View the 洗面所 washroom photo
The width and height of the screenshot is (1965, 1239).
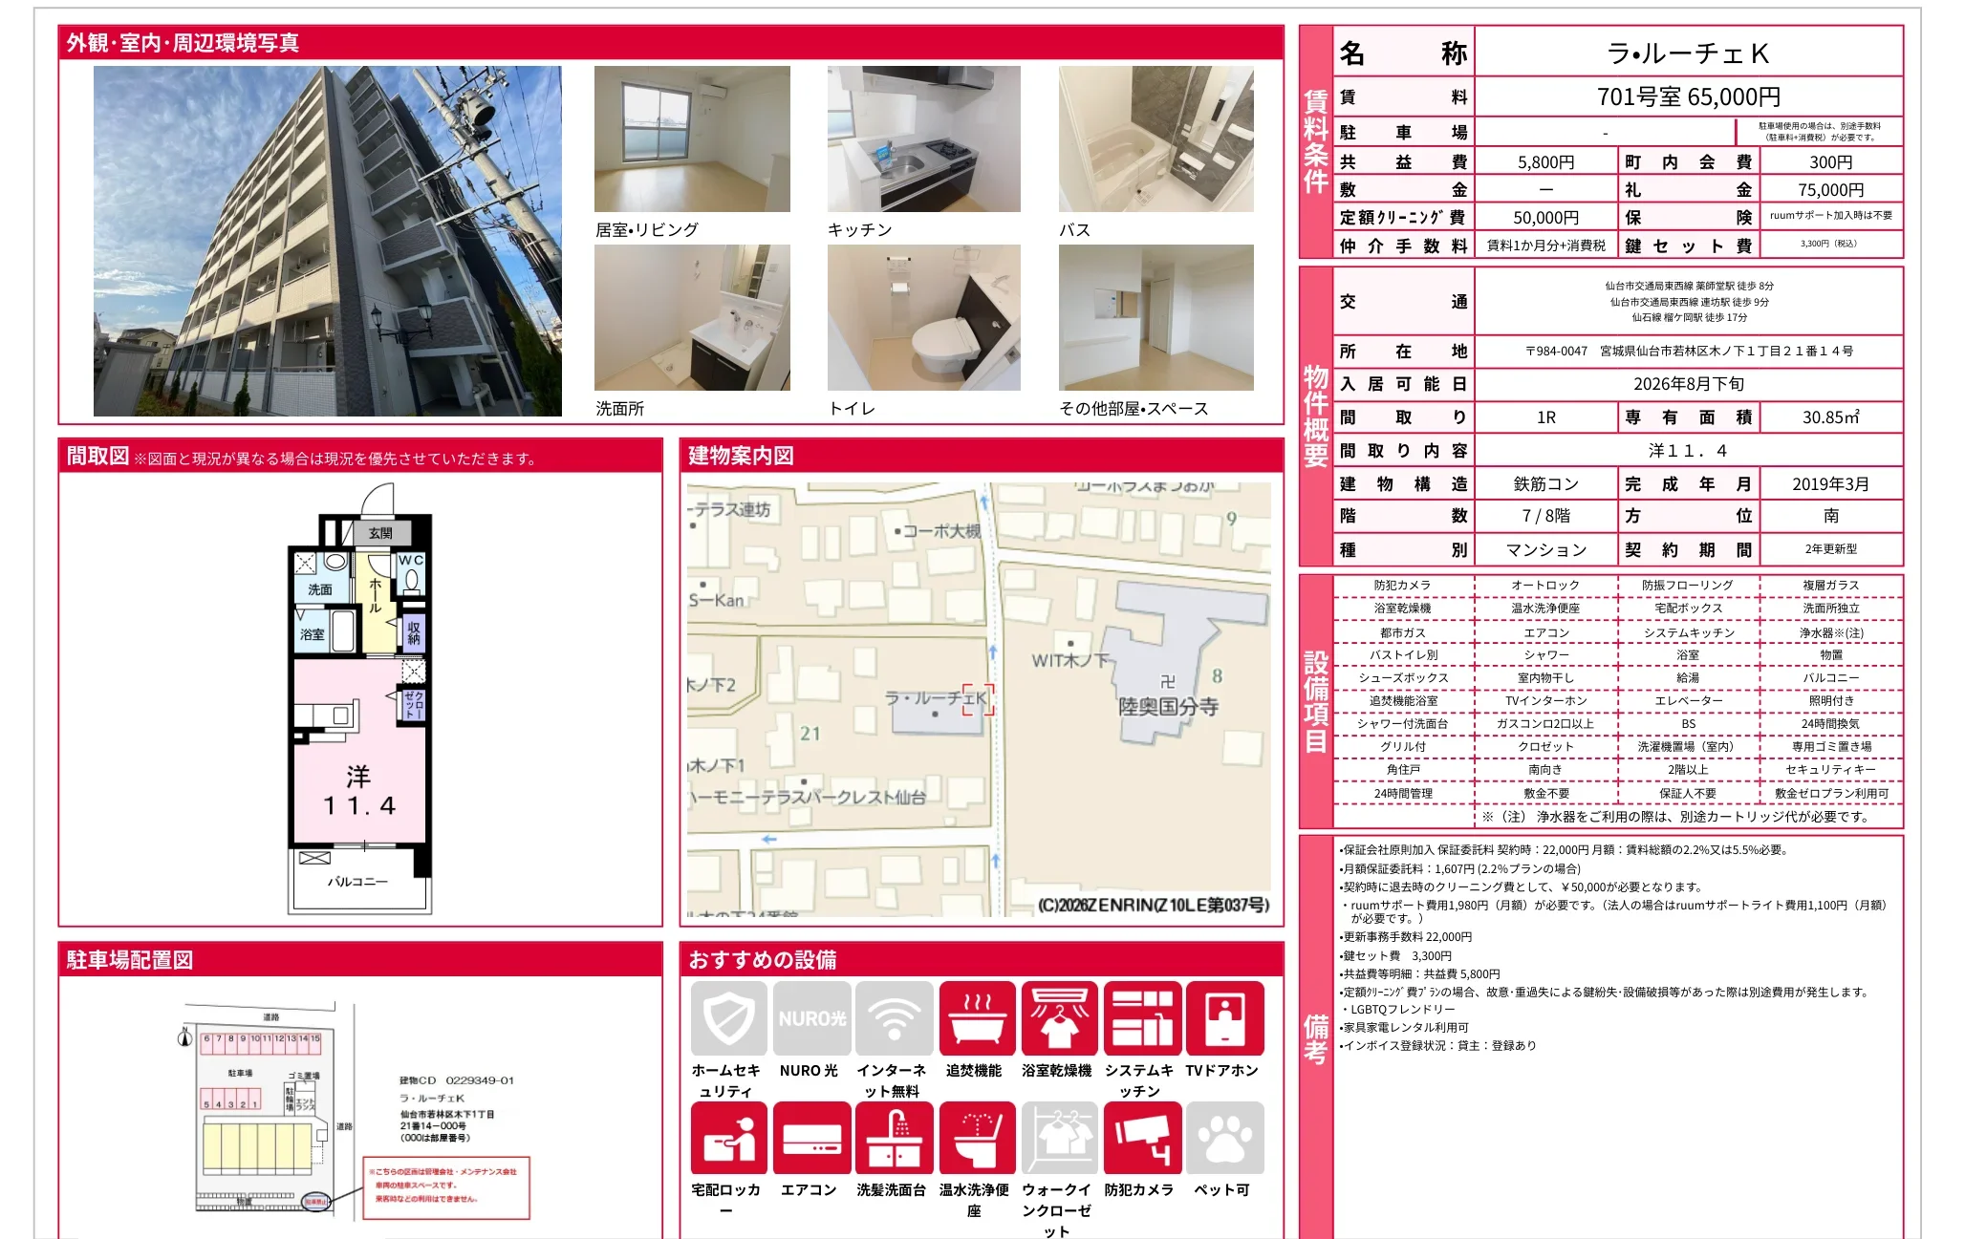(692, 317)
